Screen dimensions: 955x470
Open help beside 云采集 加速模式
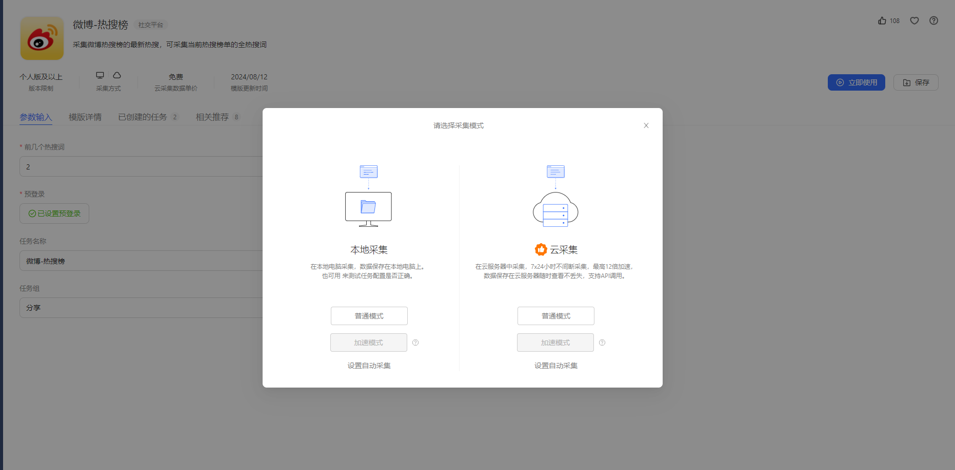click(x=602, y=342)
